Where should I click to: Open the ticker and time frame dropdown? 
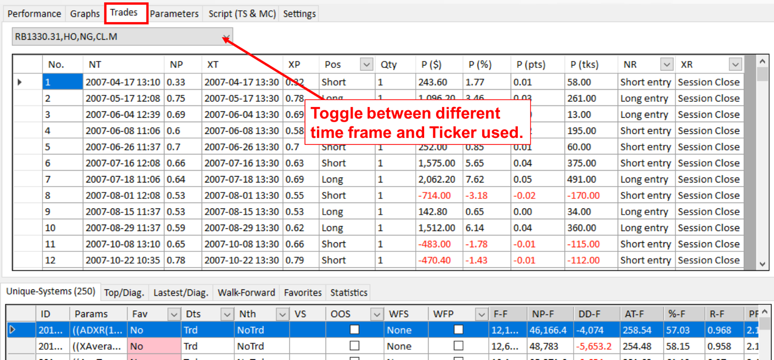click(x=226, y=37)
